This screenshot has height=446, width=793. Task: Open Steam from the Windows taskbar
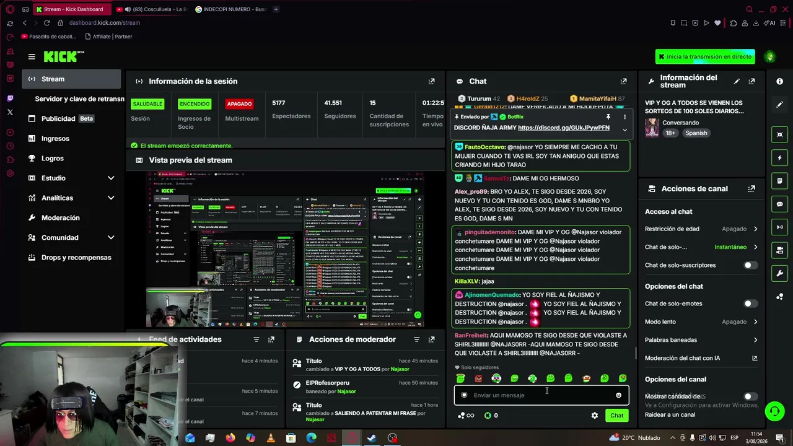[372, 438]
